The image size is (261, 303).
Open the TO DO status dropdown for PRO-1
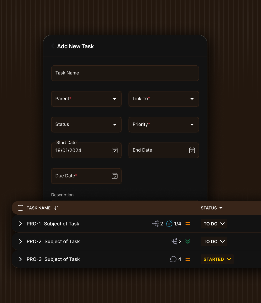[x=214, y=224]
